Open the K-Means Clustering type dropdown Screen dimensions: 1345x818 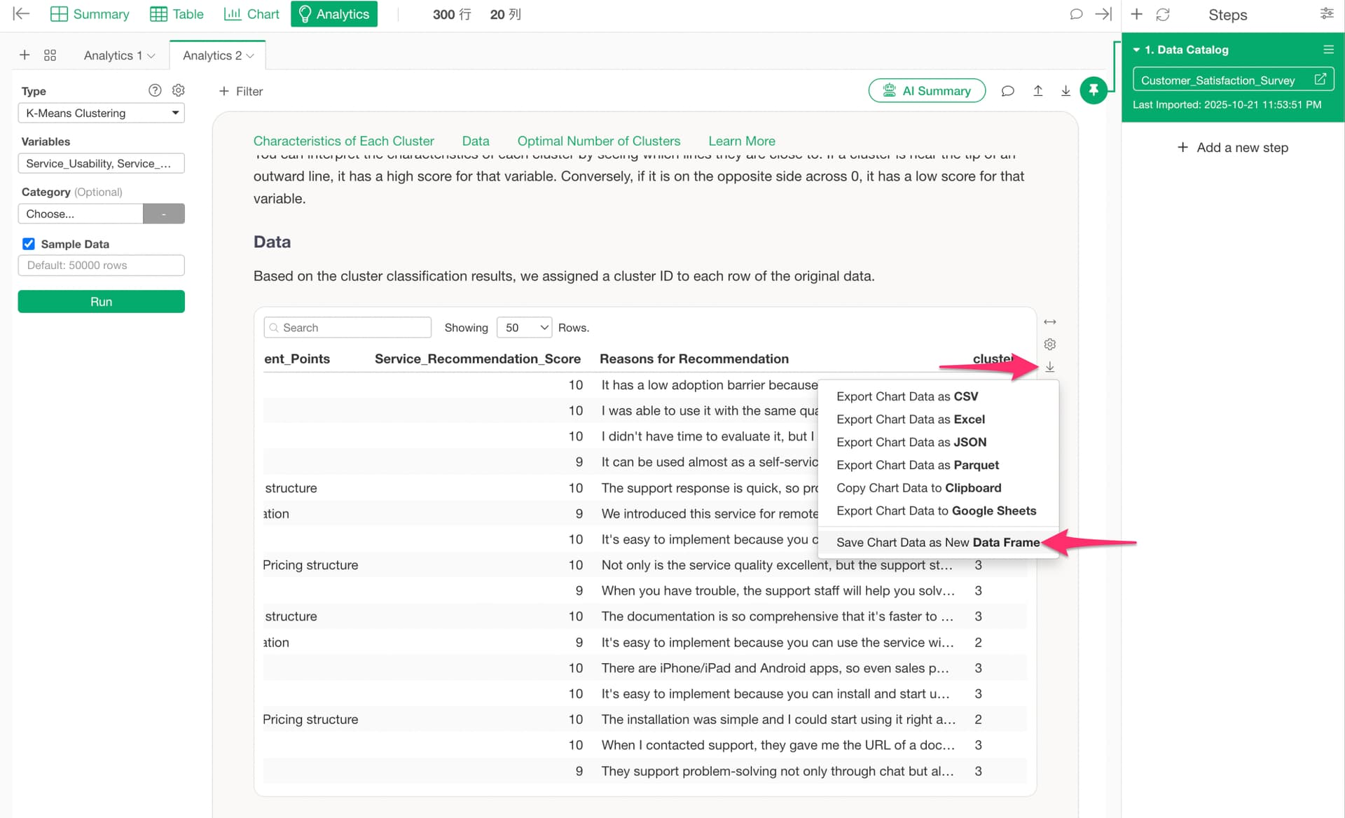coord(102,113)
